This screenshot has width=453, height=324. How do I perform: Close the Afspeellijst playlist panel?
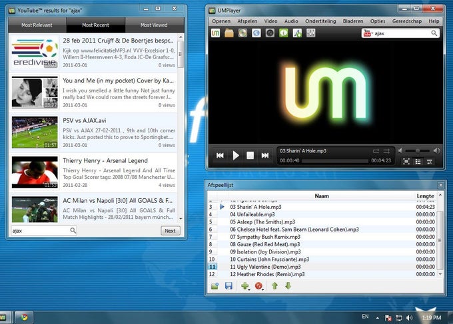(440, 185)
